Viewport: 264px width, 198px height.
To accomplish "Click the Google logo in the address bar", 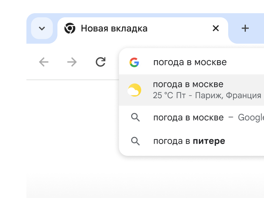I will pos(134,62).
